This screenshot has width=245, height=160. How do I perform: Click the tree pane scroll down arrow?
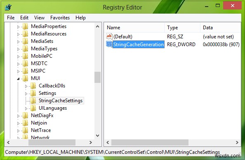[x=97, y=136]
